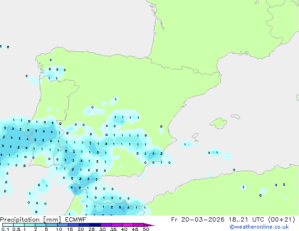Choose the 40–45 mm bright pink swatch
The height and width of the screenshot is (231, 299).
[128, 225]
